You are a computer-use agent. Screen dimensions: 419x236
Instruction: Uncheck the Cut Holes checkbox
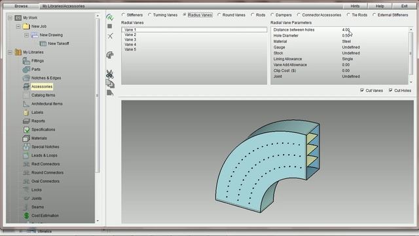pyautogui.click(x=391, y=90)
